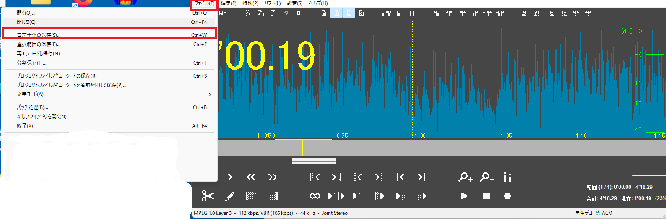
Task: Click the list/cue overview icon at toolbar start
Action: [x=223, y=13]
